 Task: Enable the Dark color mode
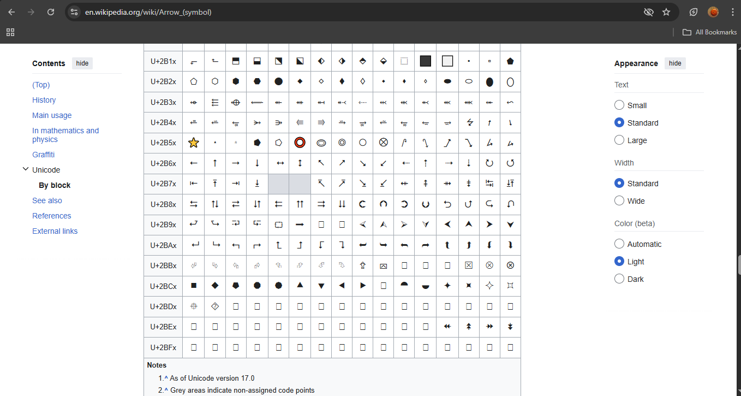coord(619,279)
